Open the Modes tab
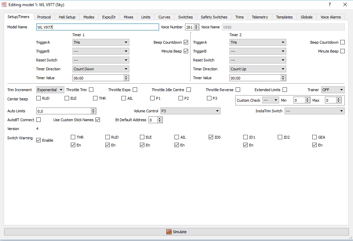This screenshot has height=241, width=353. (89, 17)
